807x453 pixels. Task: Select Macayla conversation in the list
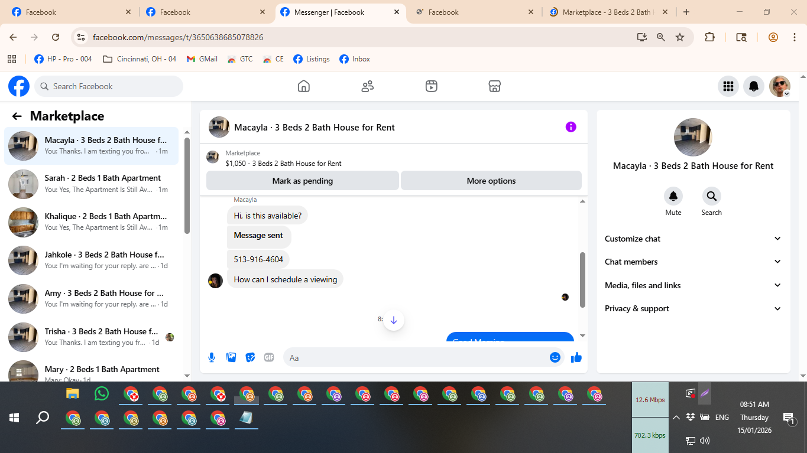(x=92, y=146)
